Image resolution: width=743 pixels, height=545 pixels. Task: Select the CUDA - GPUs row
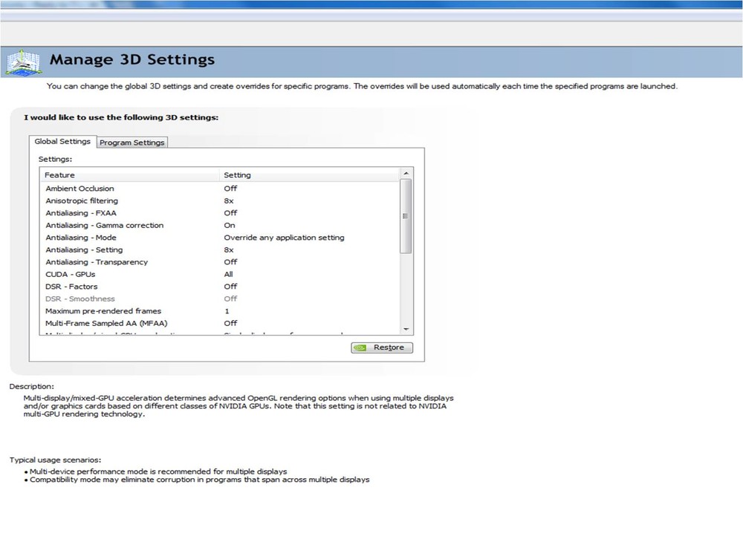click(221, 275)
